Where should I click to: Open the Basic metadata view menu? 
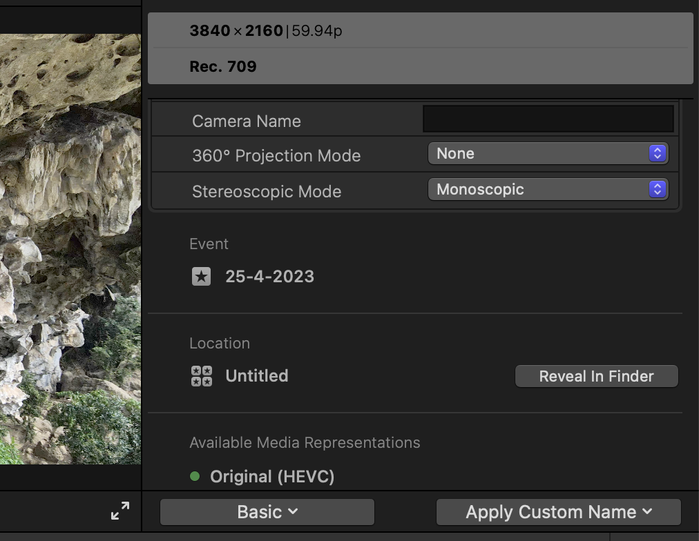tap(267, 512)
